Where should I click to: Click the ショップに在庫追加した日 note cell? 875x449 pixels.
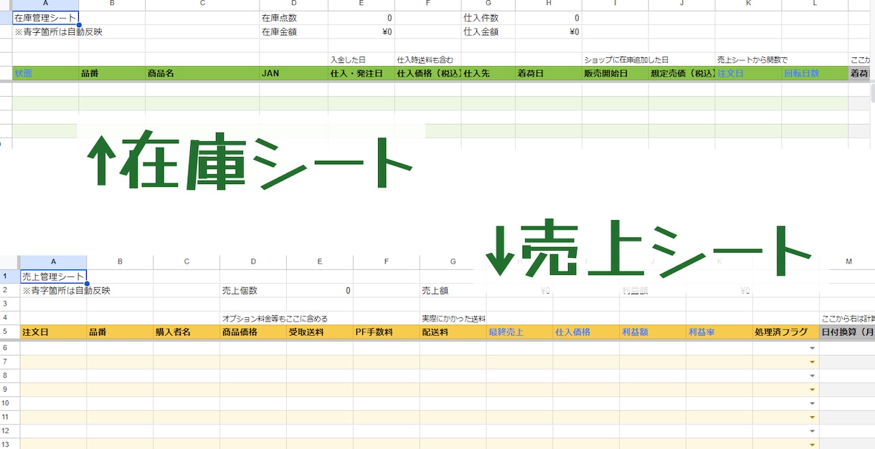626,59
